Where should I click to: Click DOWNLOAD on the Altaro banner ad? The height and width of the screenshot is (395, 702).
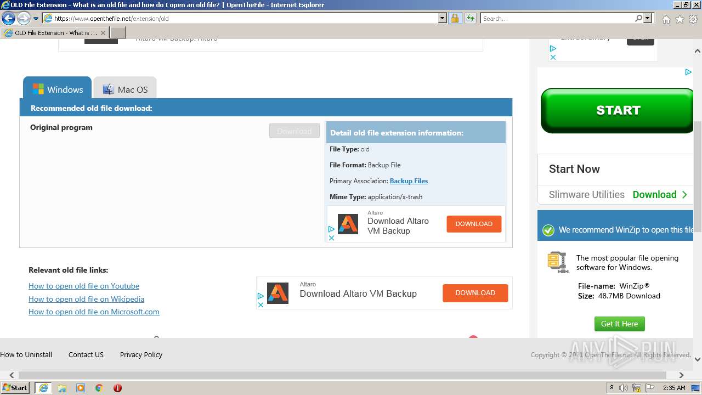[x=475, y=293]
